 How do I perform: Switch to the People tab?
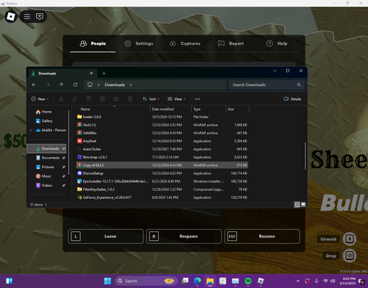(93, 43)
